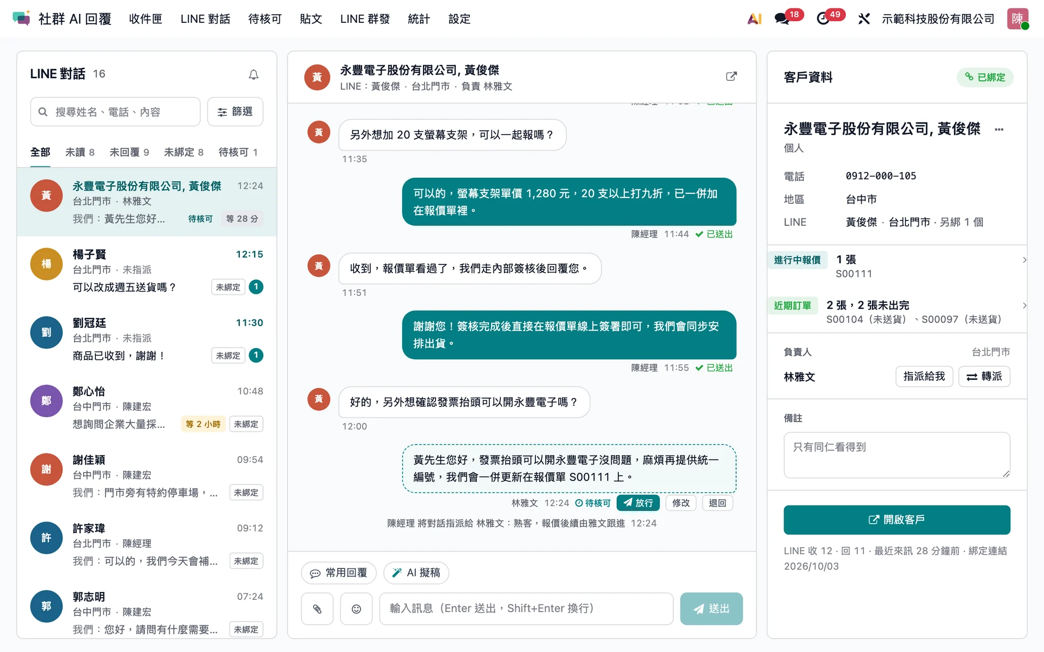
Task: Click the attachment paperclip button
Action: 317,609
